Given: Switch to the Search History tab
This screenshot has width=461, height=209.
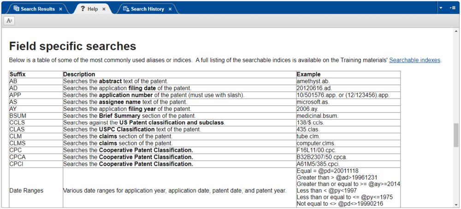Looking at the screenshot, I should [x=147, y=9].
